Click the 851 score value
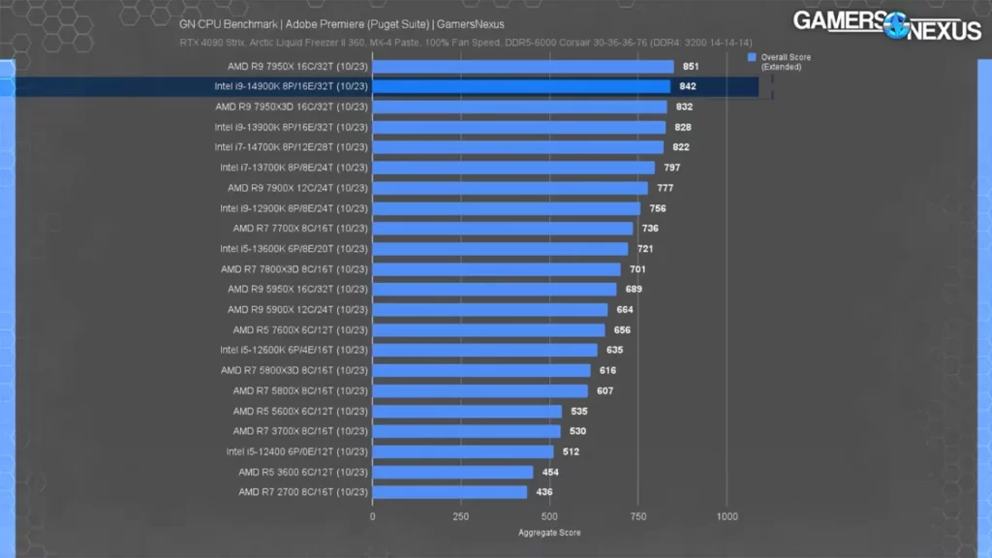992x558 pixels. tap(691, 67)
